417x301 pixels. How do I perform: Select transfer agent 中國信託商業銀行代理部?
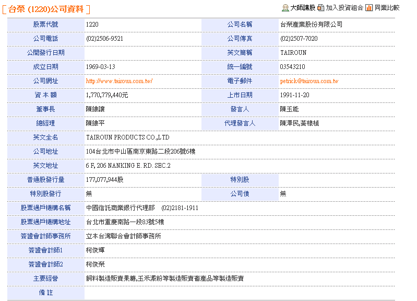point(121,208)
